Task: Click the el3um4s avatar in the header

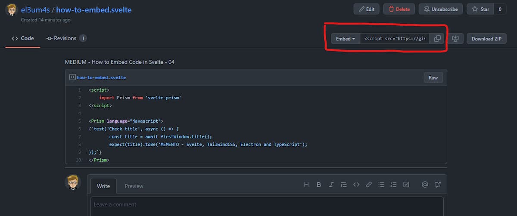Action: [x=12, y=9]
